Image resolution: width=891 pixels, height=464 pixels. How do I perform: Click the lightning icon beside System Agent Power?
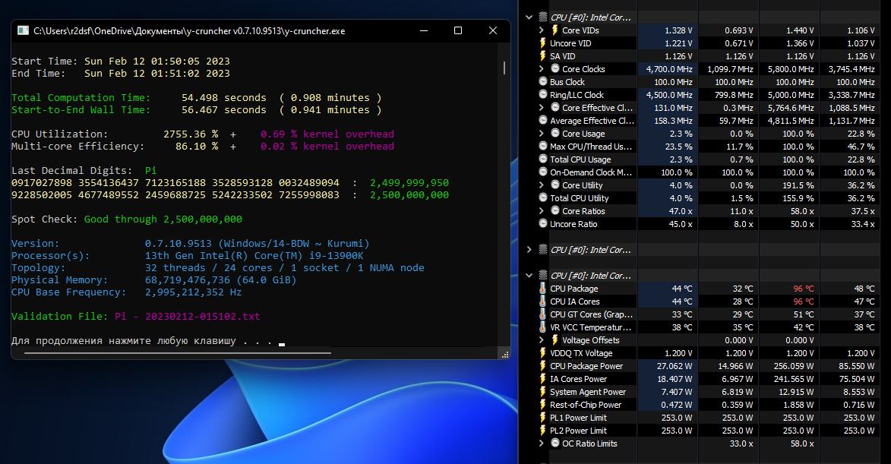[543, 392]
